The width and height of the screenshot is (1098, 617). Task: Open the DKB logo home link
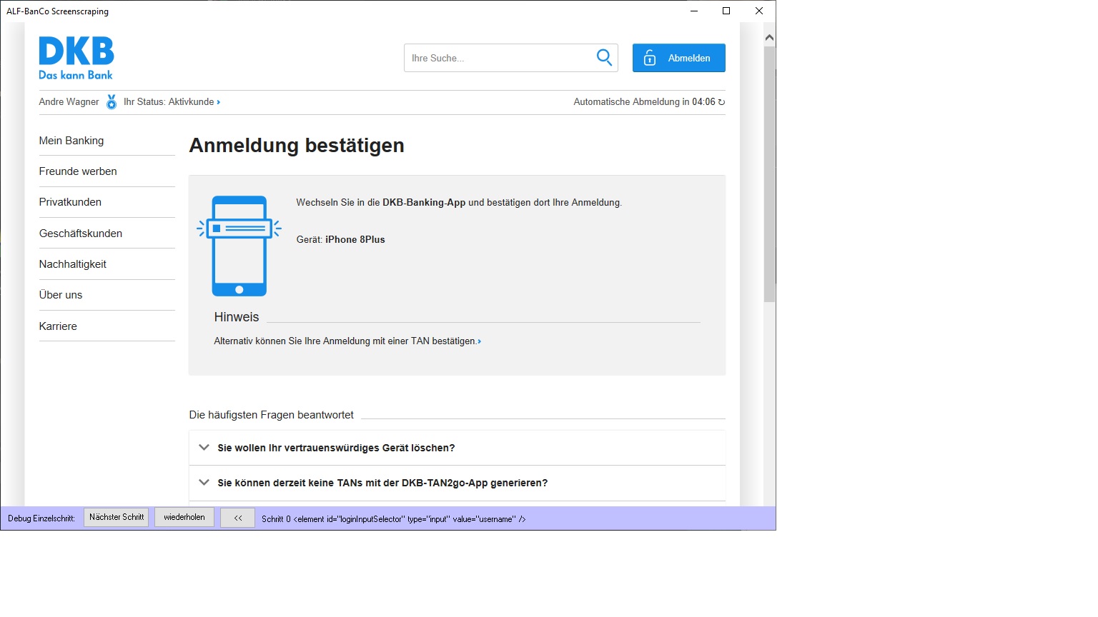[76, 58]
